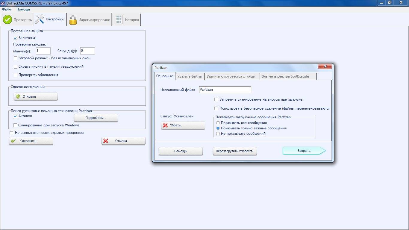Click the Секунды(у) input field
This screenshot has width=409, height=230.
(x=87, y=51)
